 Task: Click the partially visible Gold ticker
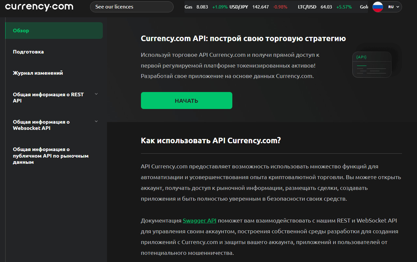click(364, 7)
